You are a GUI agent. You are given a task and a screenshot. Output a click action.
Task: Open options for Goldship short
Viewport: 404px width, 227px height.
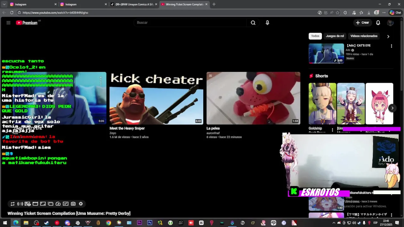click(332, 130)
